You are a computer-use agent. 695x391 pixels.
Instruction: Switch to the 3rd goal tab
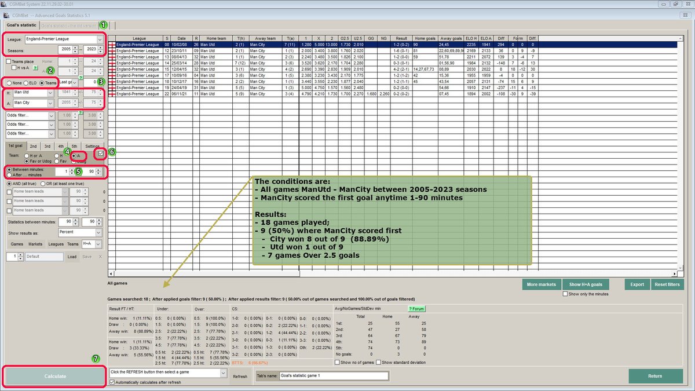coord(47,147)
